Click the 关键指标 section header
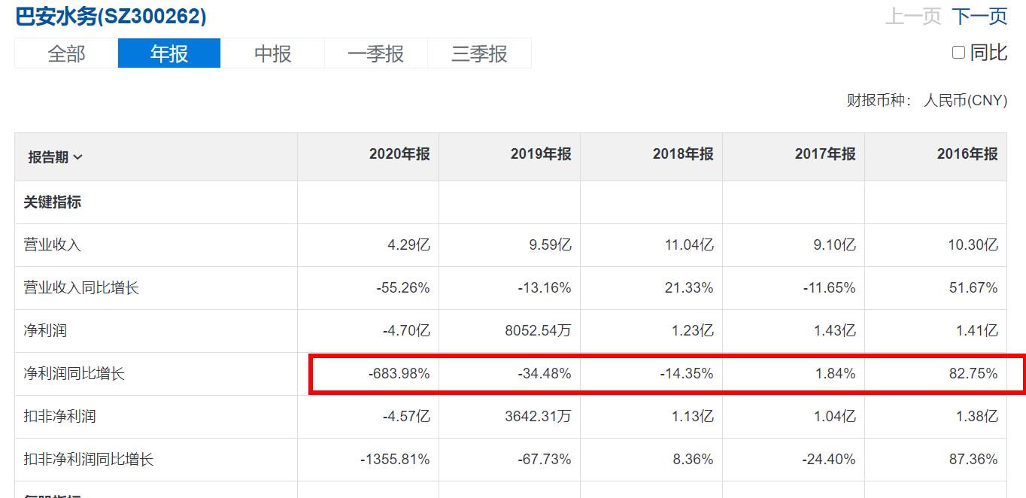 point(52,202)
